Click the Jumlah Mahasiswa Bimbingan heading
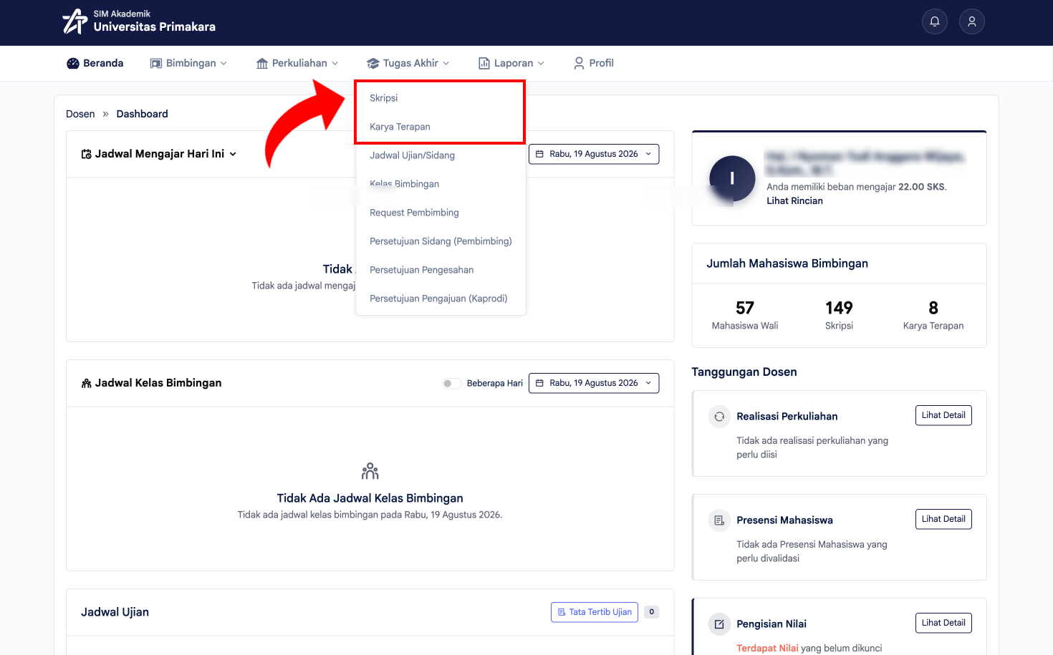The height and width of the screenshot is (655, 1053). 787,263
